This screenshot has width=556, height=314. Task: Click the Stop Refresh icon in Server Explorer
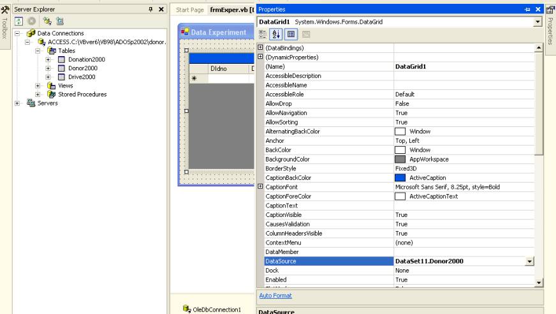coord(32,21)
